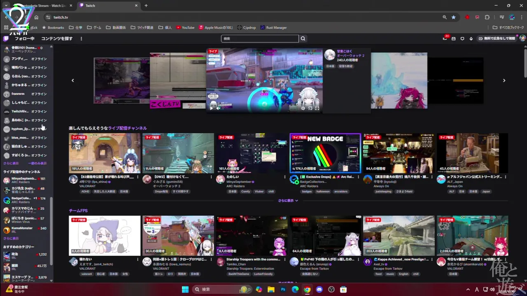Open the チームFPS category link
This screenshot has width=527, height=296.
coord(78,210)
